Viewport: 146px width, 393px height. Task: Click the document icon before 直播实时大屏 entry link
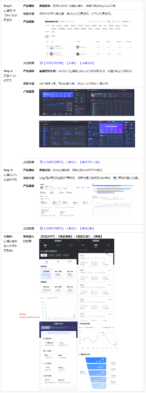[42, 162]
